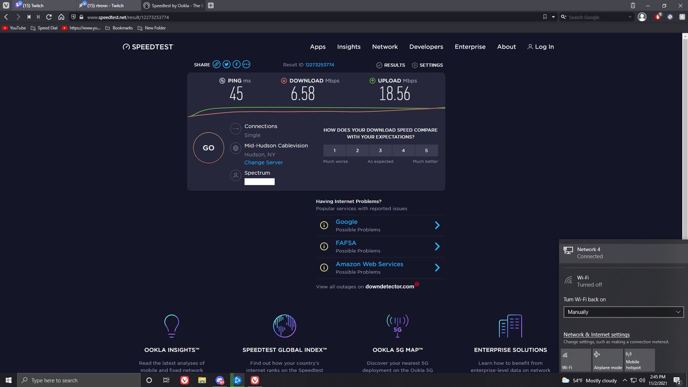Copy the result link share icon
This screenshot has width=688, height=387.
(x=217, y=65)
